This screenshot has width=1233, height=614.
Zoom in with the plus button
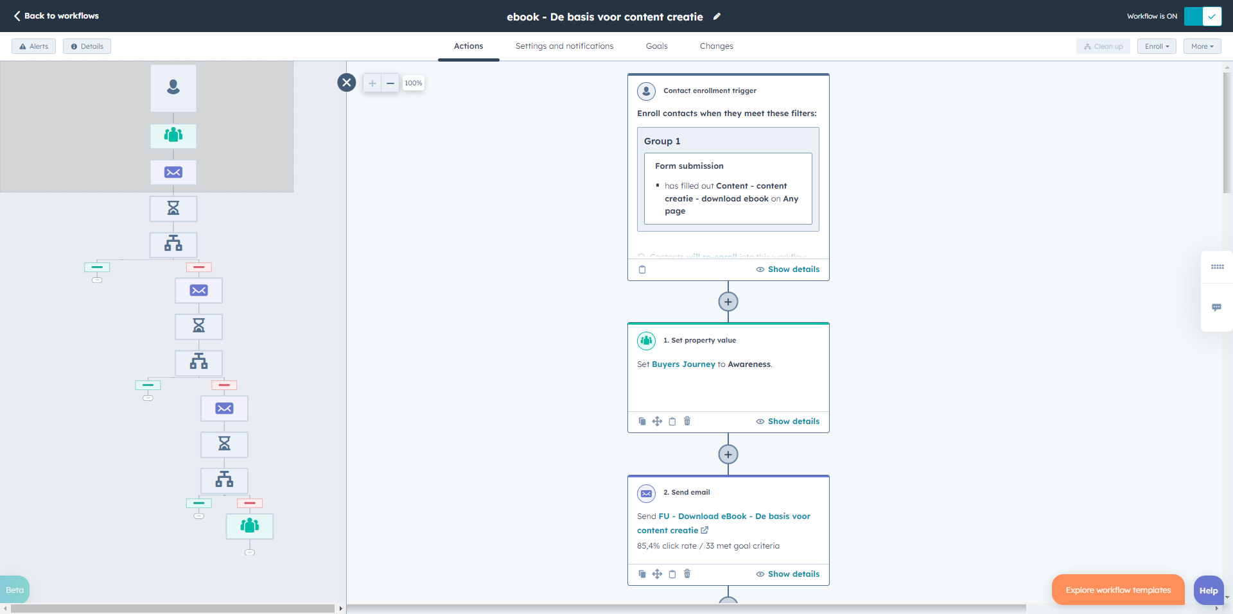[372, 83]
